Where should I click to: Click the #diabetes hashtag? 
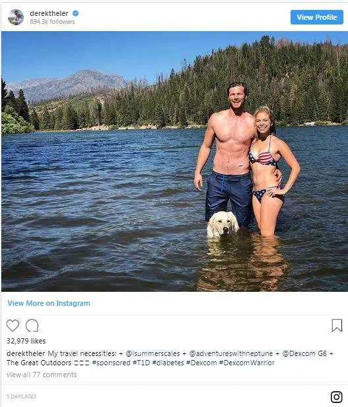pos(168,363)
